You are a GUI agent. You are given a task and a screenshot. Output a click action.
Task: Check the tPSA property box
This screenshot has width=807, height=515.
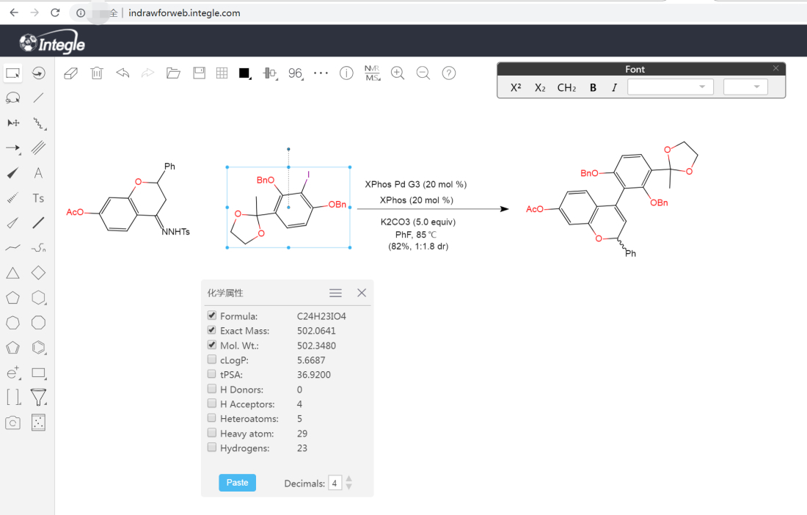point(212,375)
